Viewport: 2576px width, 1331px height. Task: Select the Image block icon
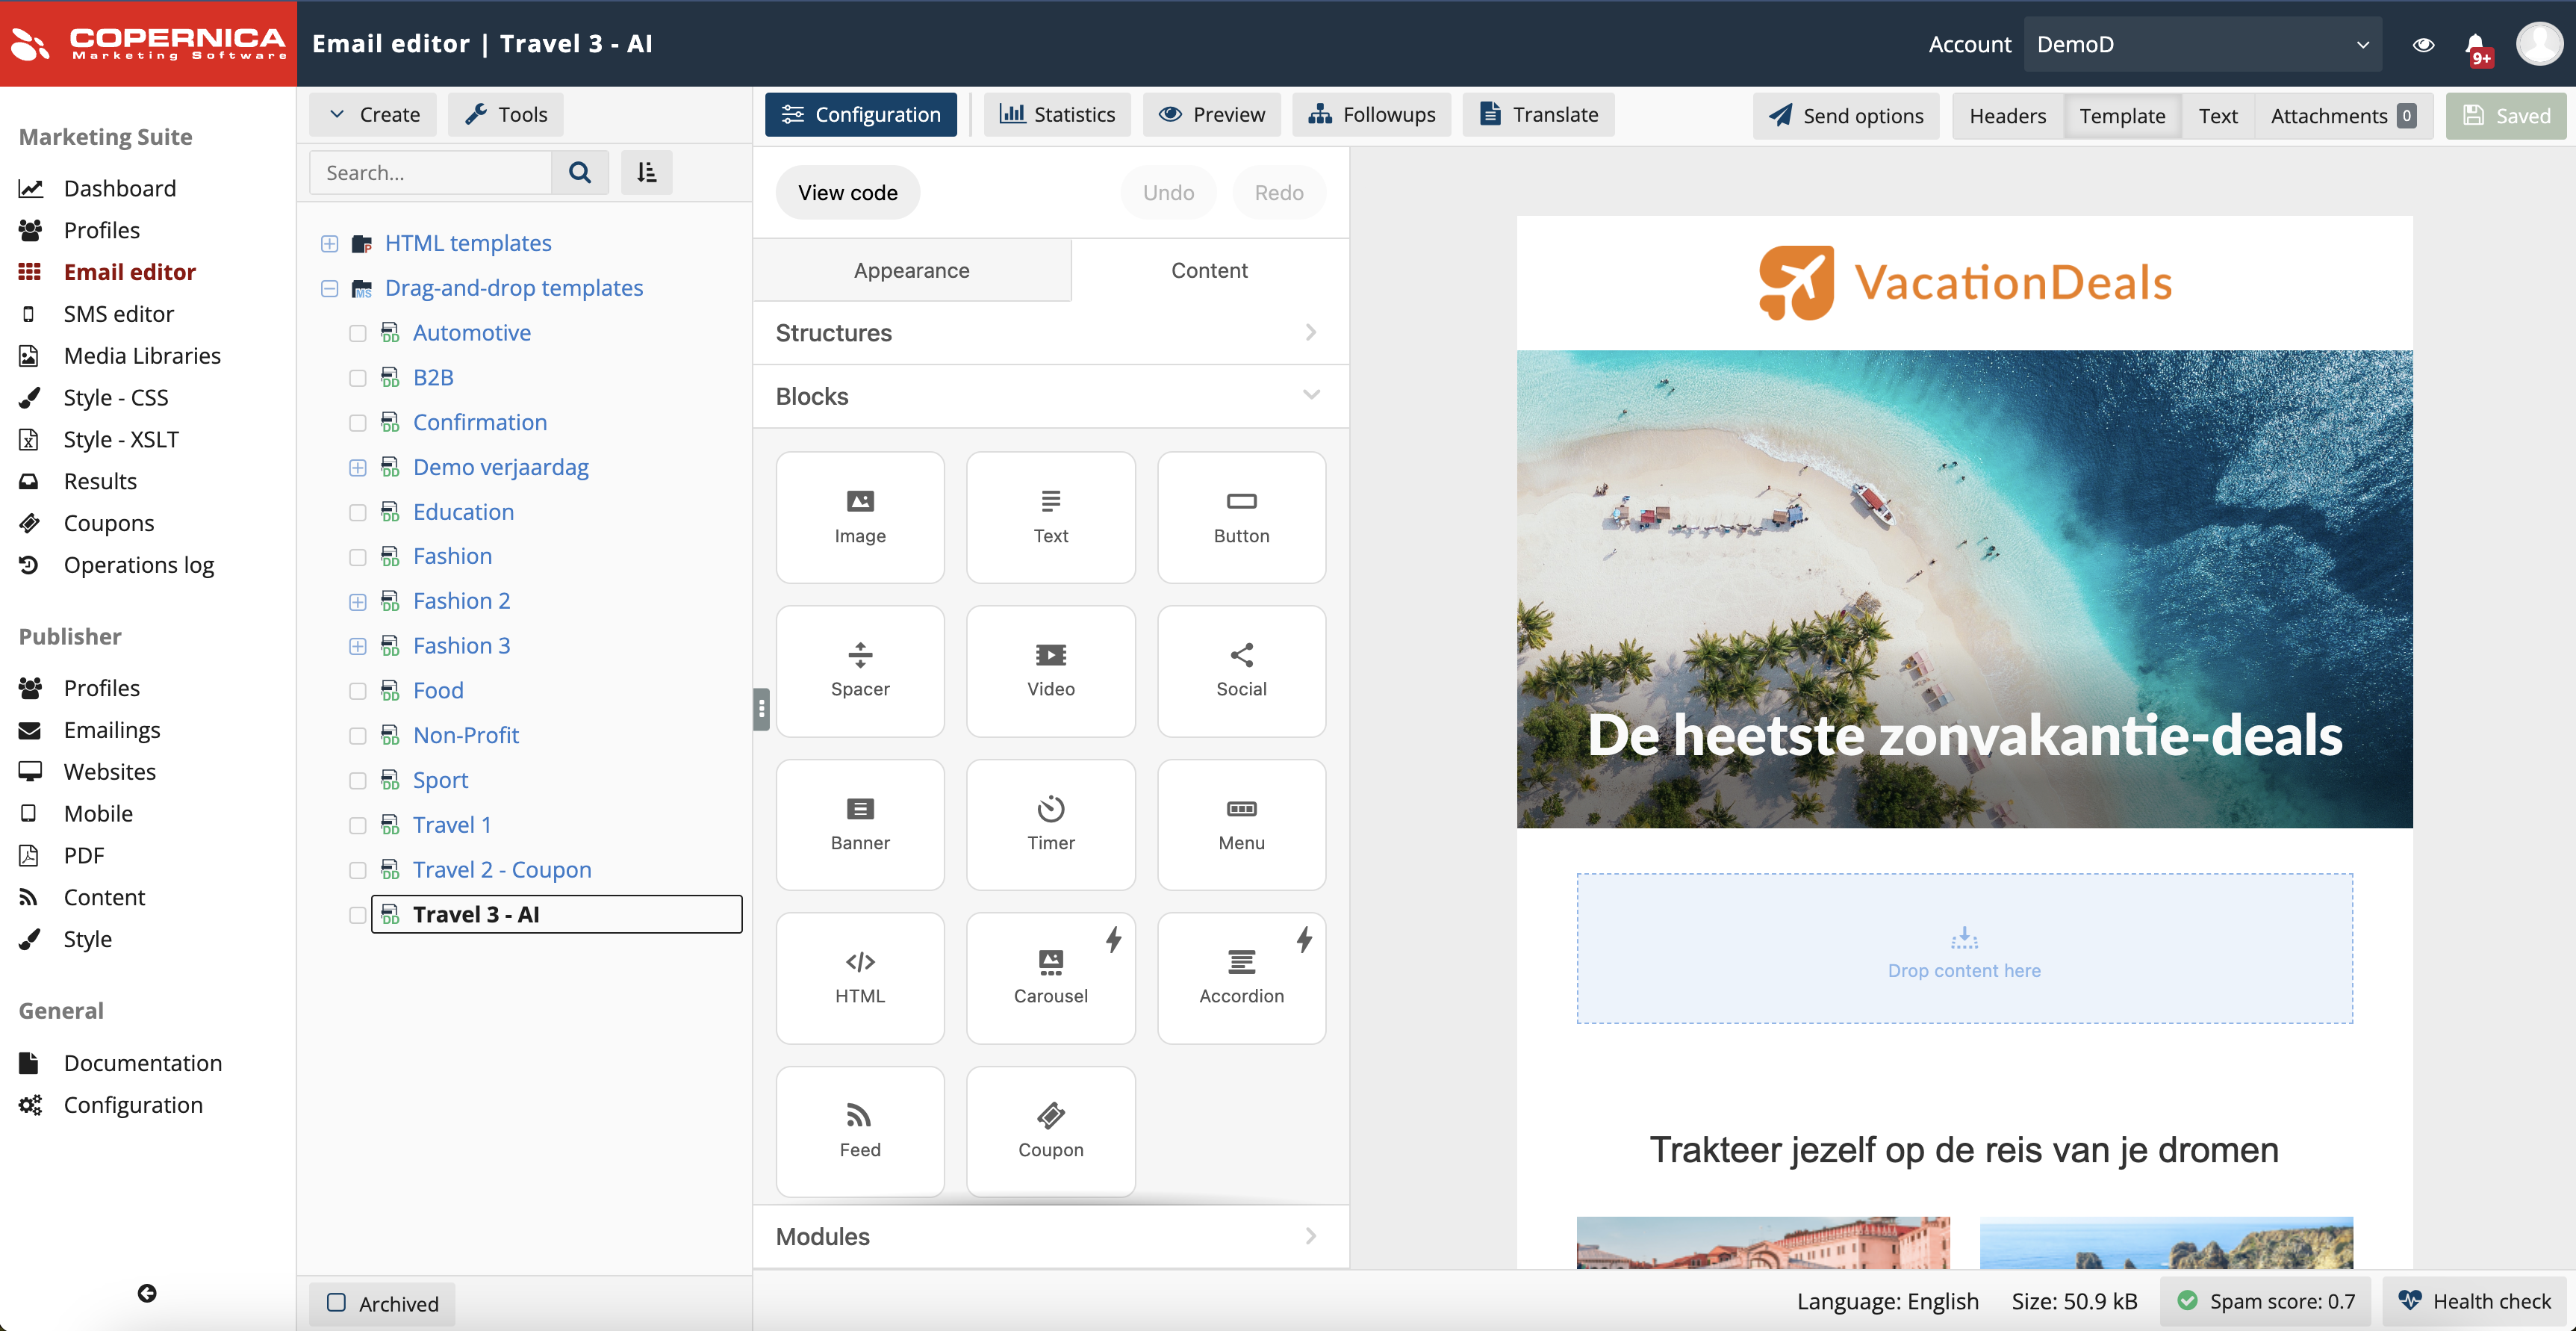coord(859,515)
